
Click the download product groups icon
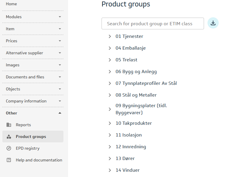(213, 23)
